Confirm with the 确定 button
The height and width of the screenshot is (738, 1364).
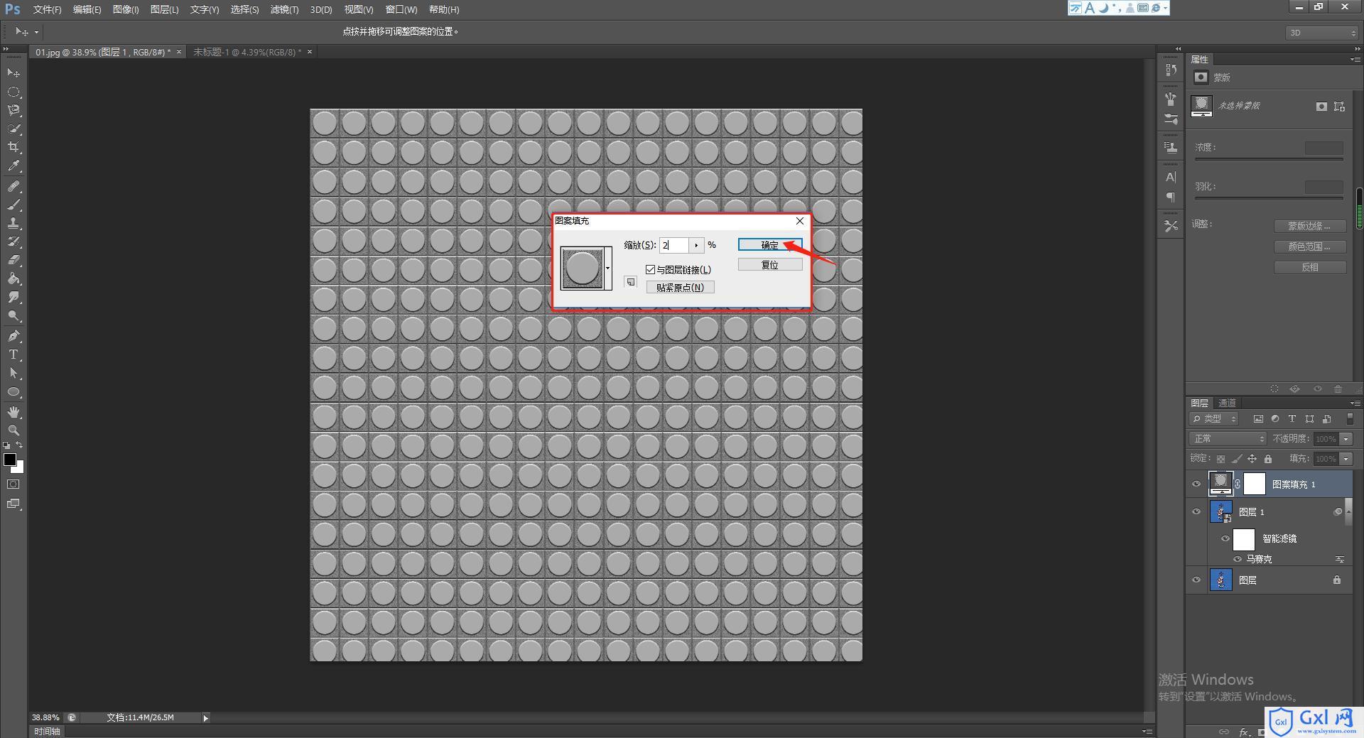tap(770, 245)
